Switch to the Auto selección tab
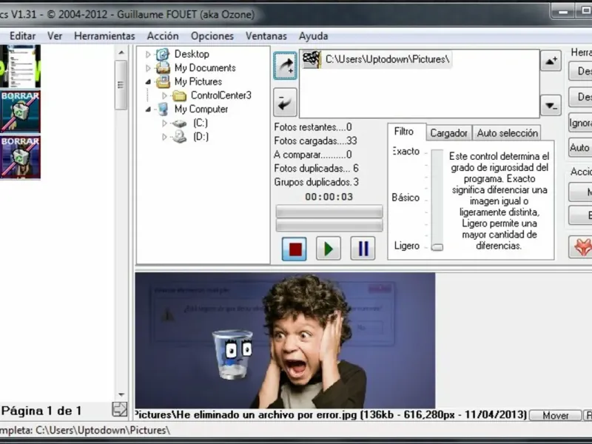This screenshot has height=444, width=592. (507, 133)
